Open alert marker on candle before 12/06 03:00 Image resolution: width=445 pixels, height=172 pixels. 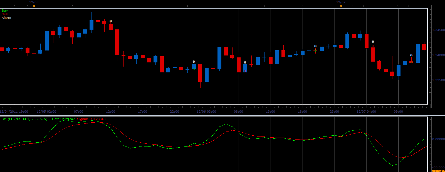[x=194, y=62]
